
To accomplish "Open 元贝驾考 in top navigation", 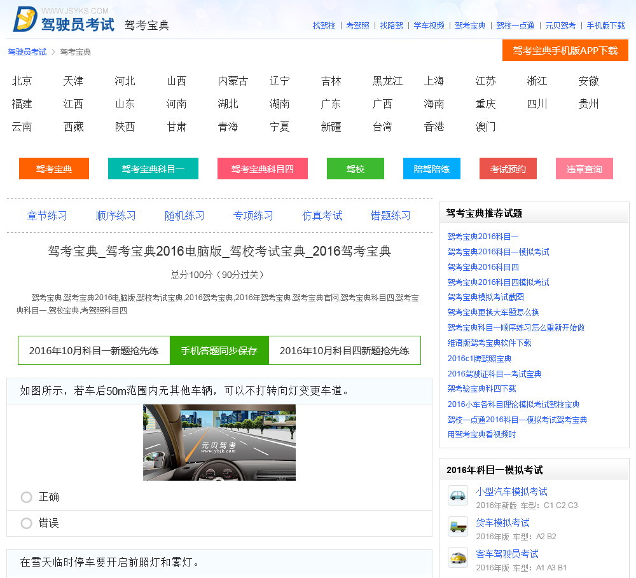I will [560, 25].
